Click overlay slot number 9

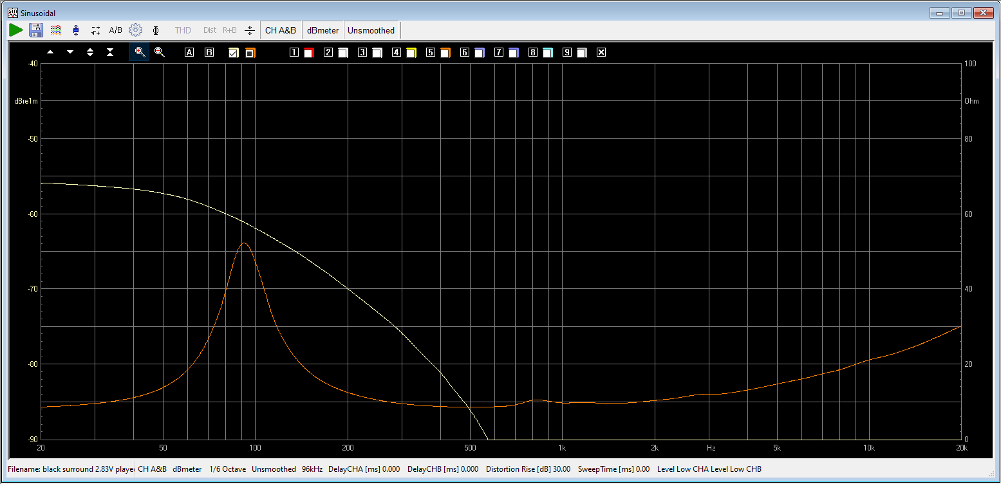tap(567, 52)
